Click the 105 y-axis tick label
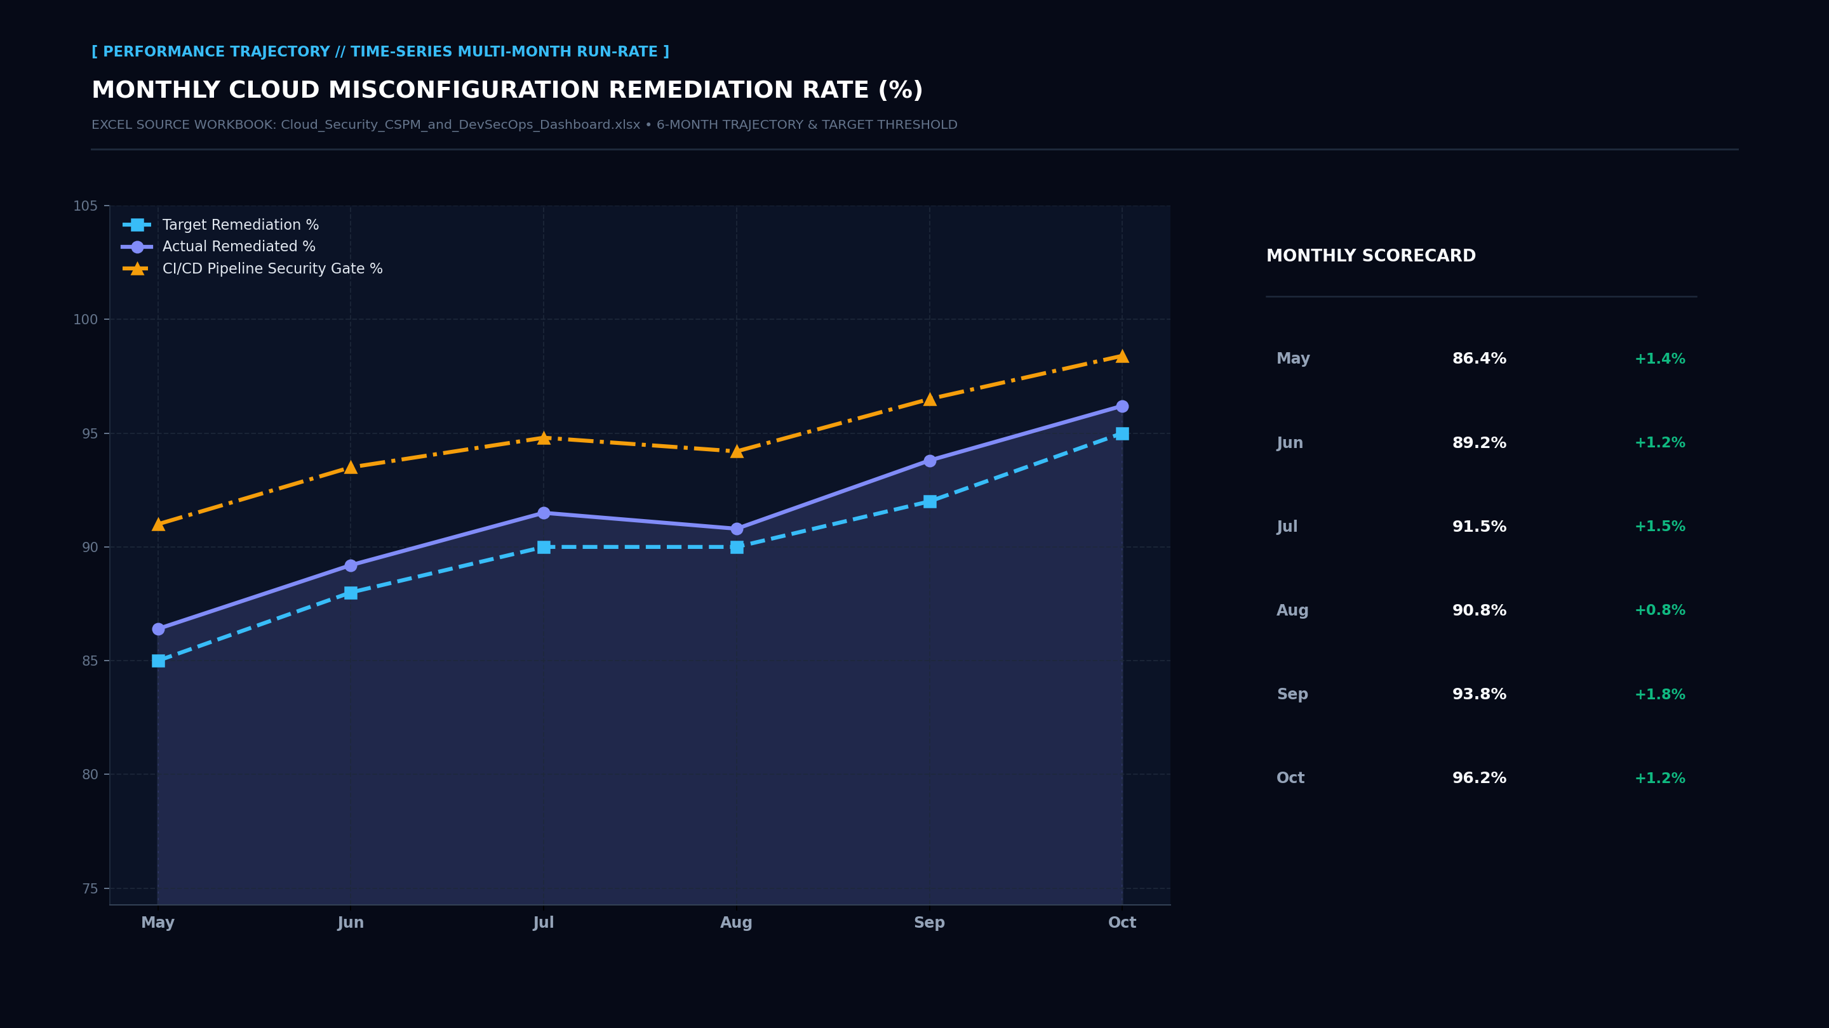Viewport: 1829px width, 1028px height. [86, 206]
